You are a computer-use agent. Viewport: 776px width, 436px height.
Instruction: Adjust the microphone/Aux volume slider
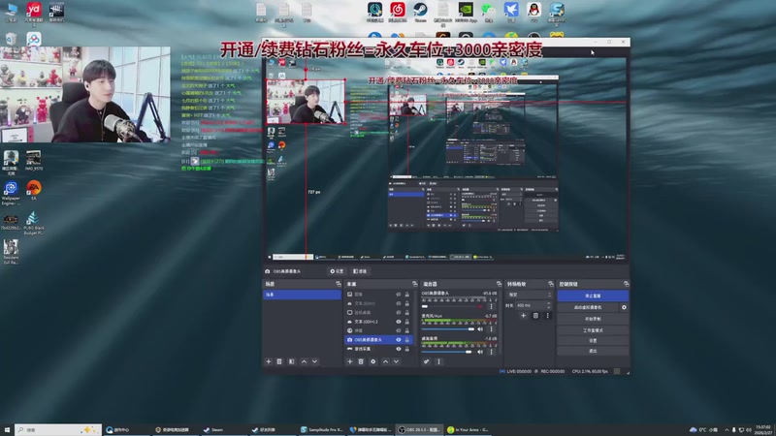(x=448, y=328)
